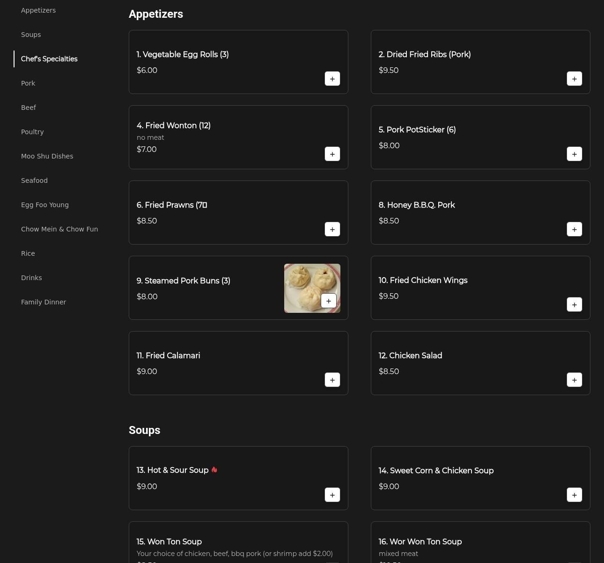Viewport: 604px width, 563px height.
Task: Open the Seafood category
Action: pyautogui.click(x=34, y=180)
